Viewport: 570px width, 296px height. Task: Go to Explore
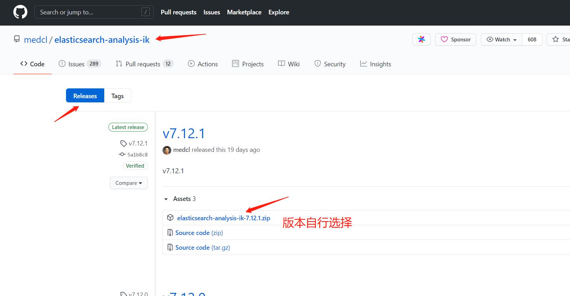point(279,12)
